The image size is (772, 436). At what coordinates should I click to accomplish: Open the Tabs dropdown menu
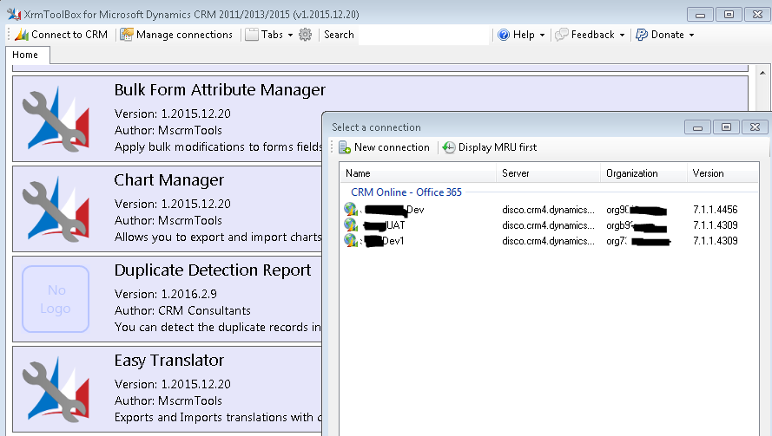(269, 35)
